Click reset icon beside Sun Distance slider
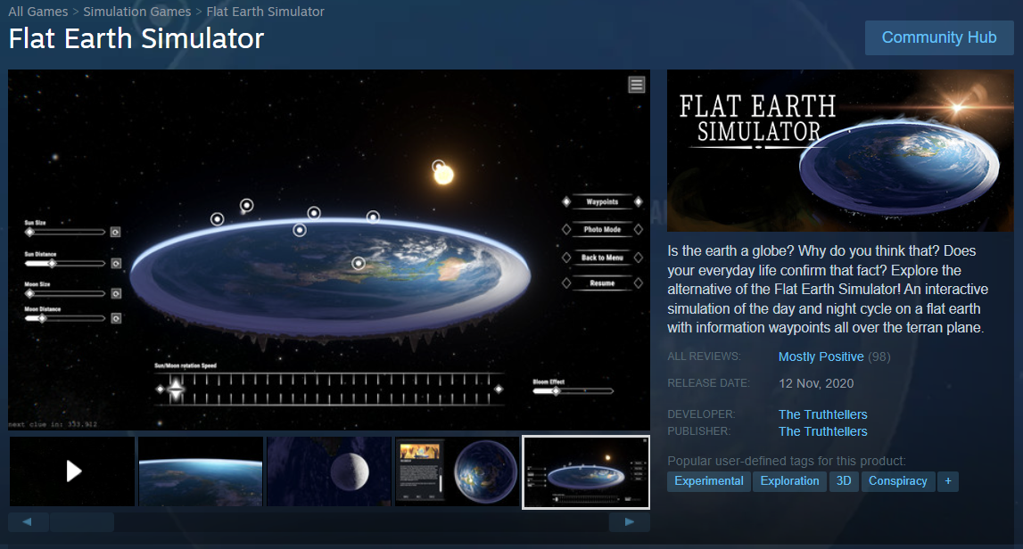 tap(115, 264)
